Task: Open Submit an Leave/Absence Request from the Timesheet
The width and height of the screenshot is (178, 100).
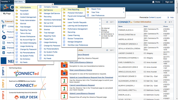Action: tap(91, 77)
